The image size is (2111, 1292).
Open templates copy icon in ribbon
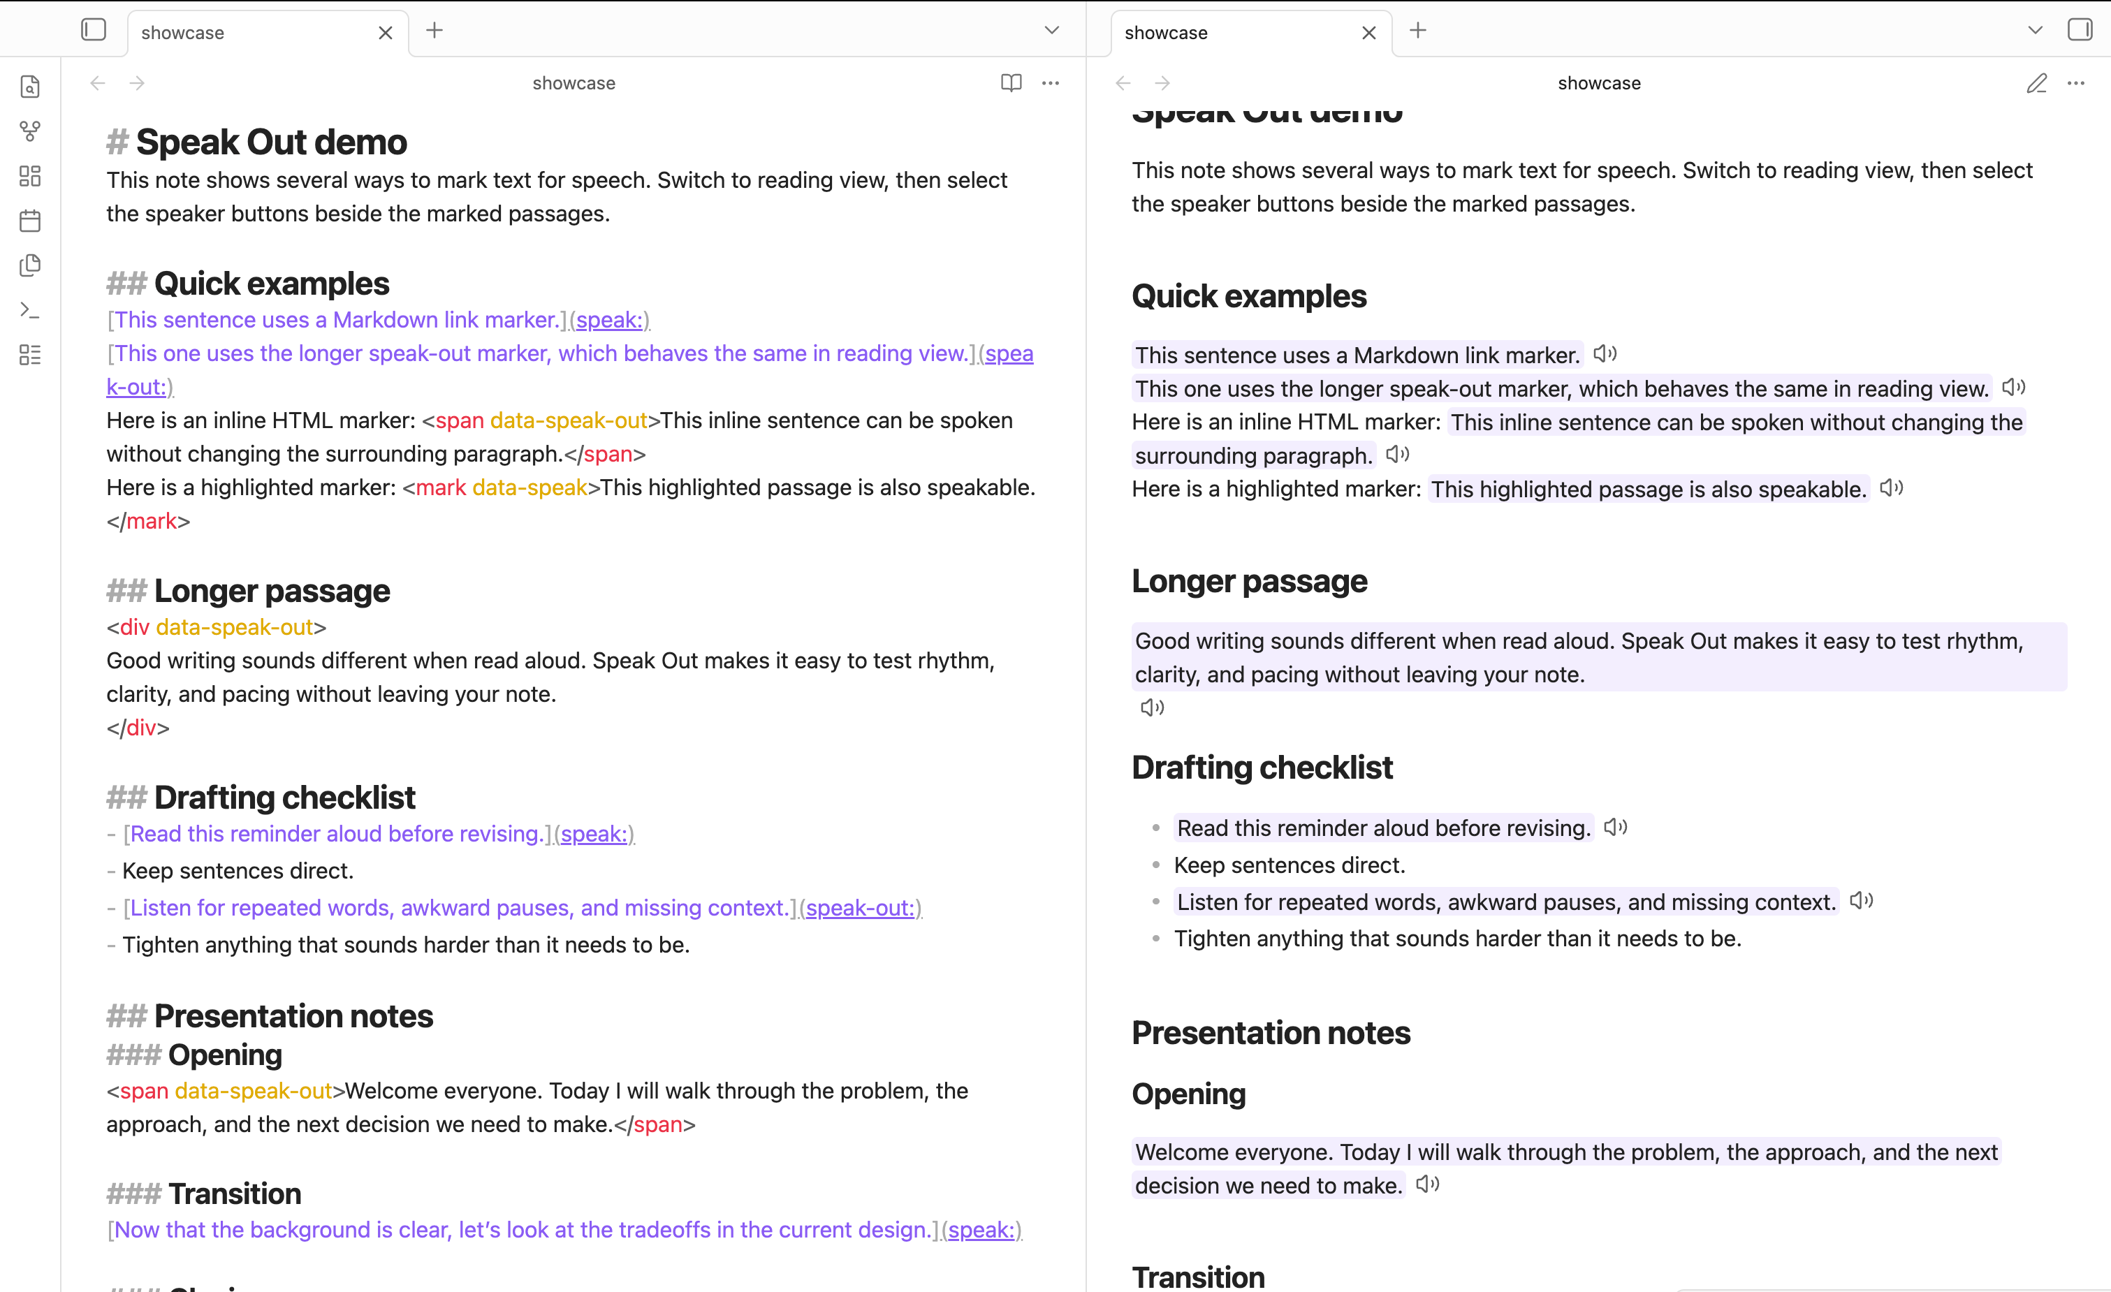(30, 265)
